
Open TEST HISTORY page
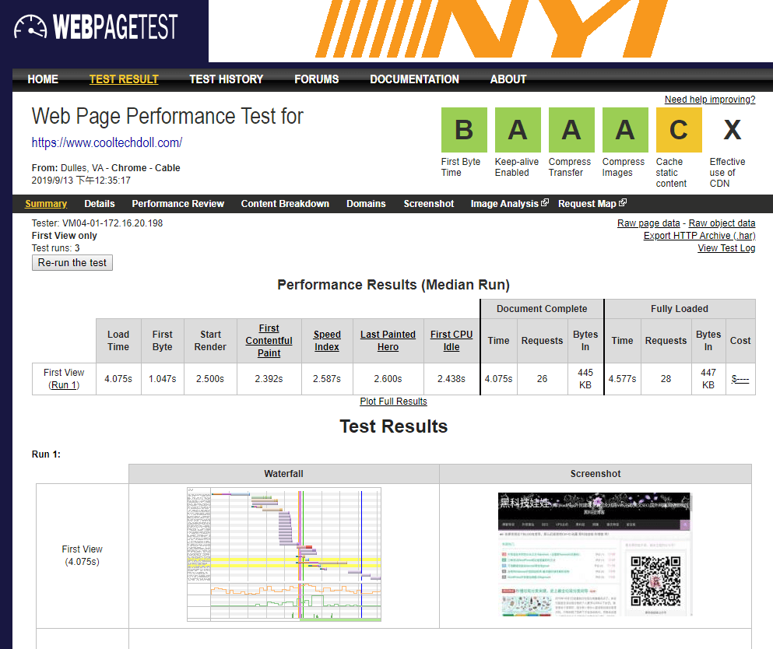pyautogui.click(x=227, y=79)
